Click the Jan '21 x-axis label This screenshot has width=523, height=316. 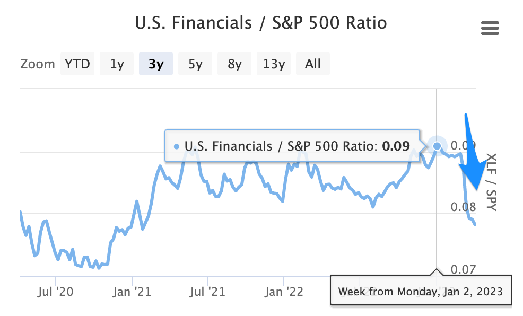(x=132, y=292)
